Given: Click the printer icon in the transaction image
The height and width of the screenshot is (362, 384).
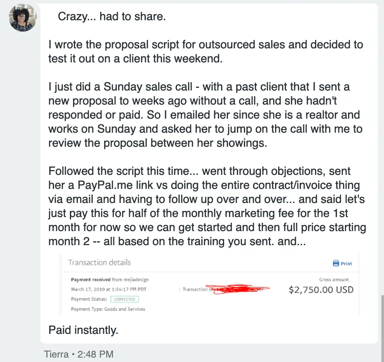Looking at the screenshot, I should tap(336, 263).
